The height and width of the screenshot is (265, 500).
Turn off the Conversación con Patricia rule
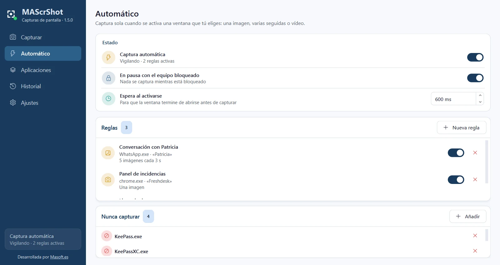click(x=456, y=153)
